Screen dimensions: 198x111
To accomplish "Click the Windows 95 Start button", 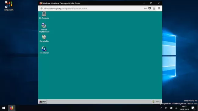I will point(43,102).
